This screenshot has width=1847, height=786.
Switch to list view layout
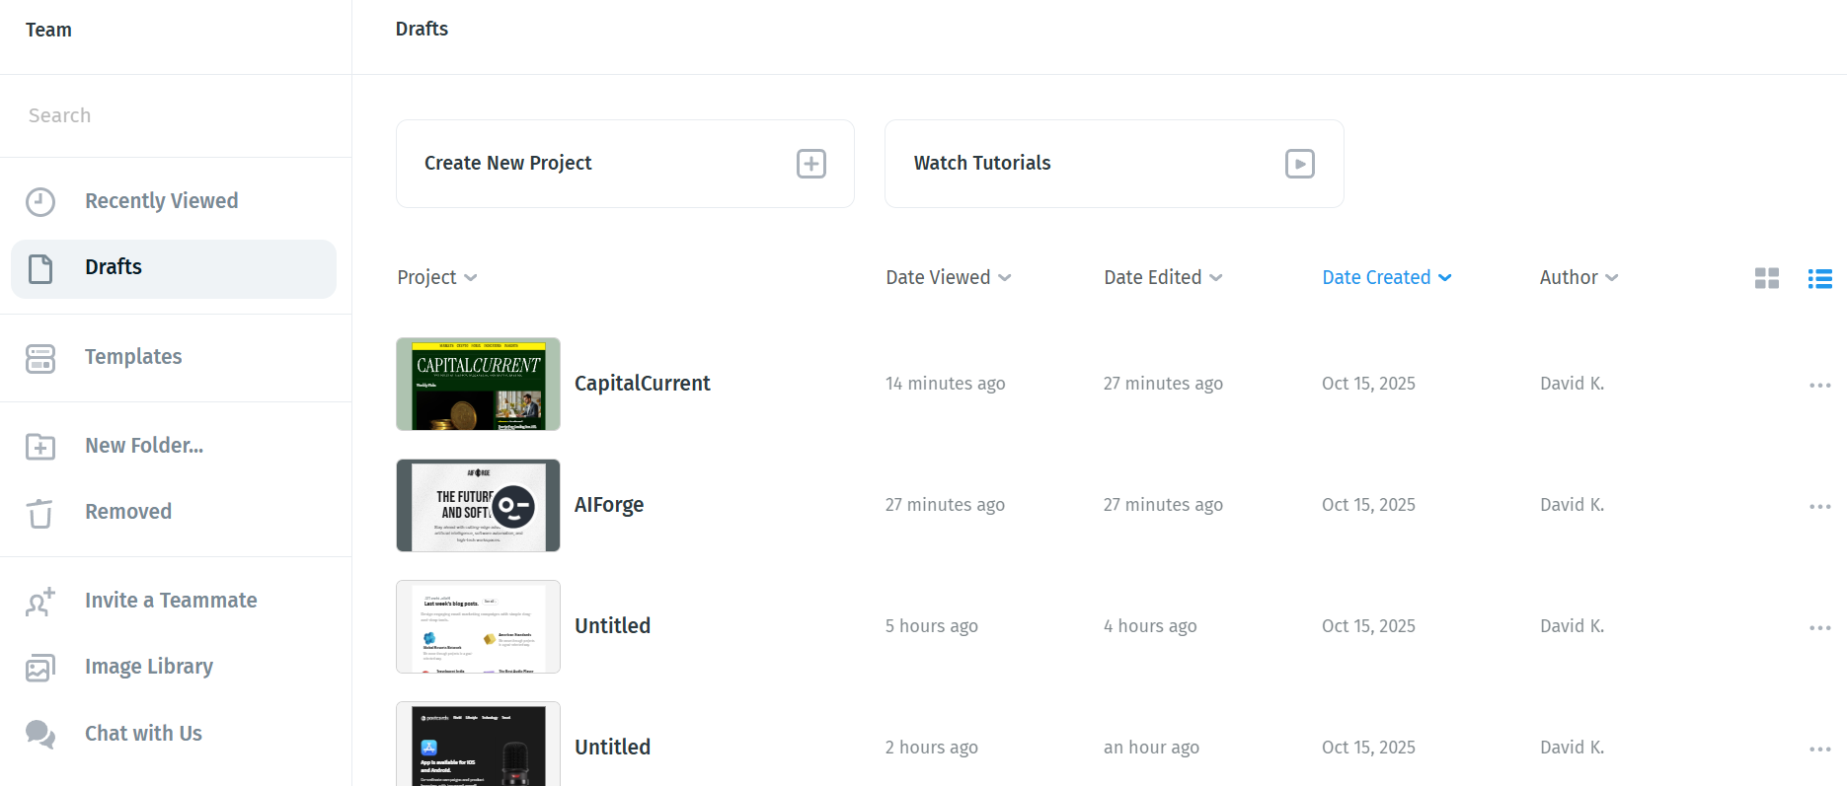pos(1819,278)
